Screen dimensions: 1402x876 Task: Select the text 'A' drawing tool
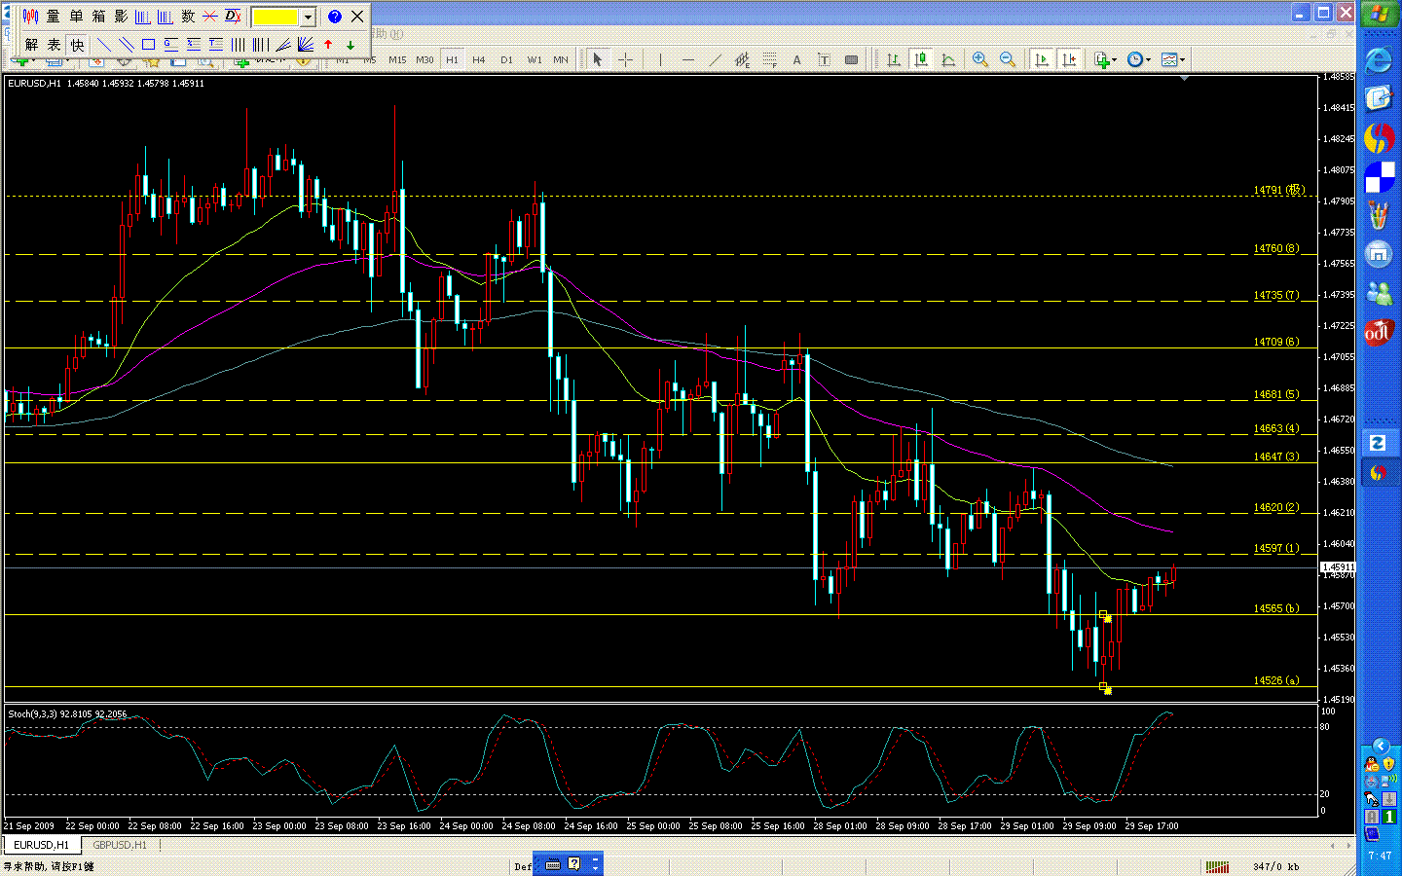click(796, 60)
